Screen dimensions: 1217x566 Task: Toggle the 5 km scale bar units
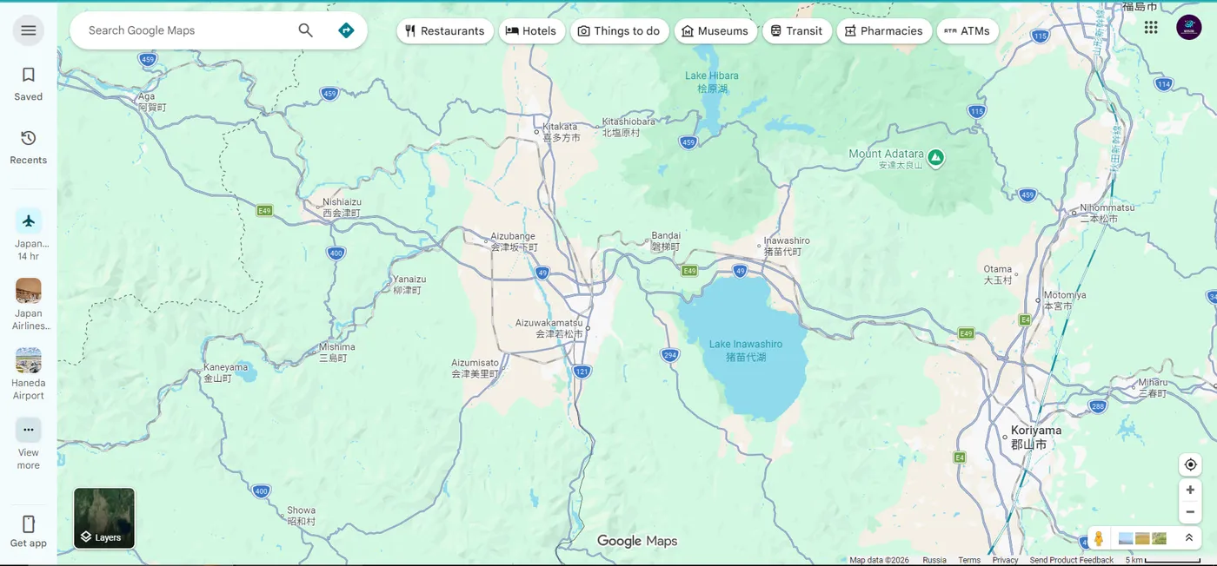tap(1163, 560)
